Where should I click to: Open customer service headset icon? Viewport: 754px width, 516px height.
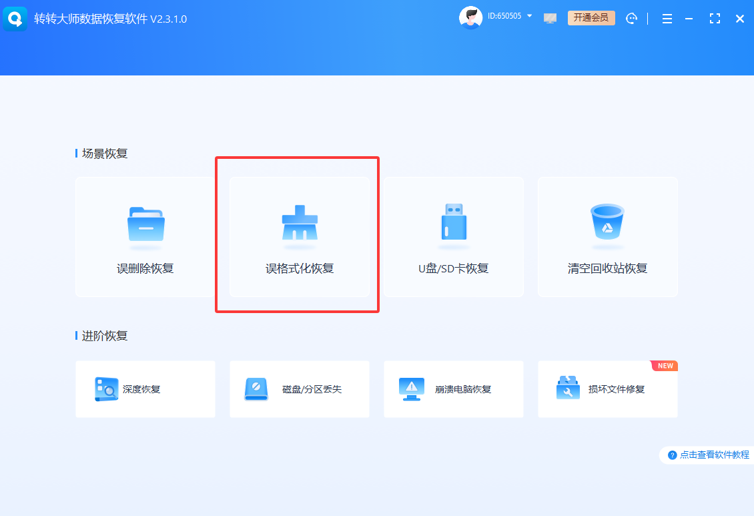click(x=631, y=18)
